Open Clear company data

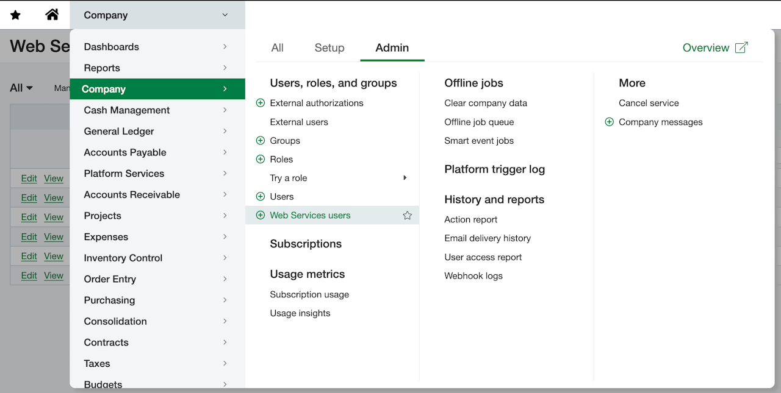(486, 103)
